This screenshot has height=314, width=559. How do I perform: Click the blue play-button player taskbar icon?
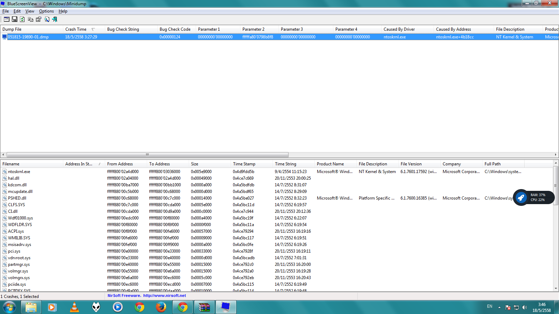pos(118,307)
